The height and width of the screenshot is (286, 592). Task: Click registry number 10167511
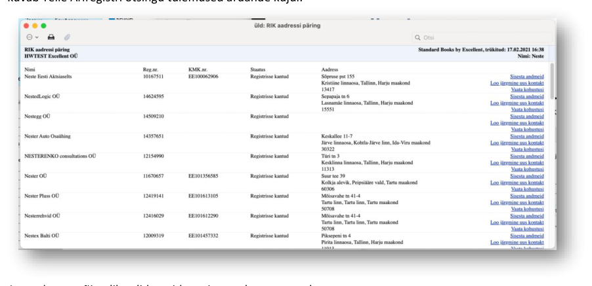click(154, 77)
